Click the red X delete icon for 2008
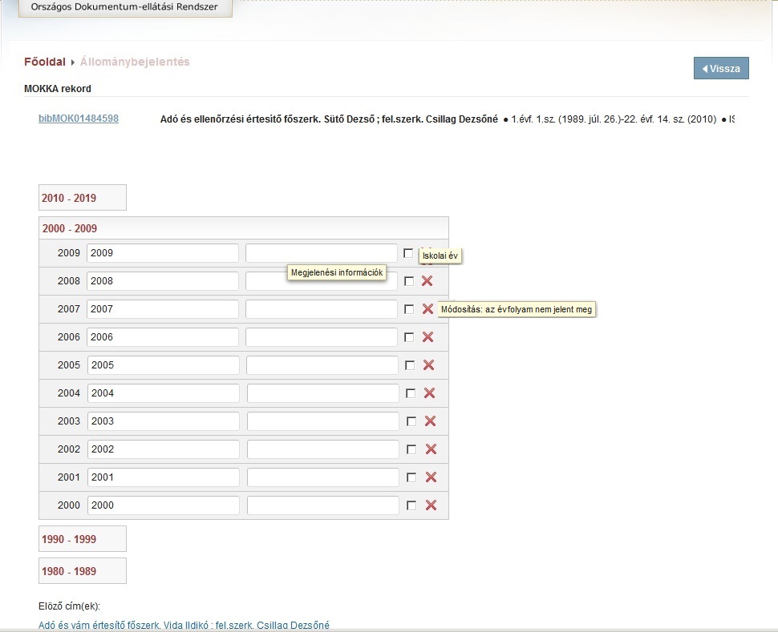The height and width of the screenshot is (632, 778). point(427,281)
